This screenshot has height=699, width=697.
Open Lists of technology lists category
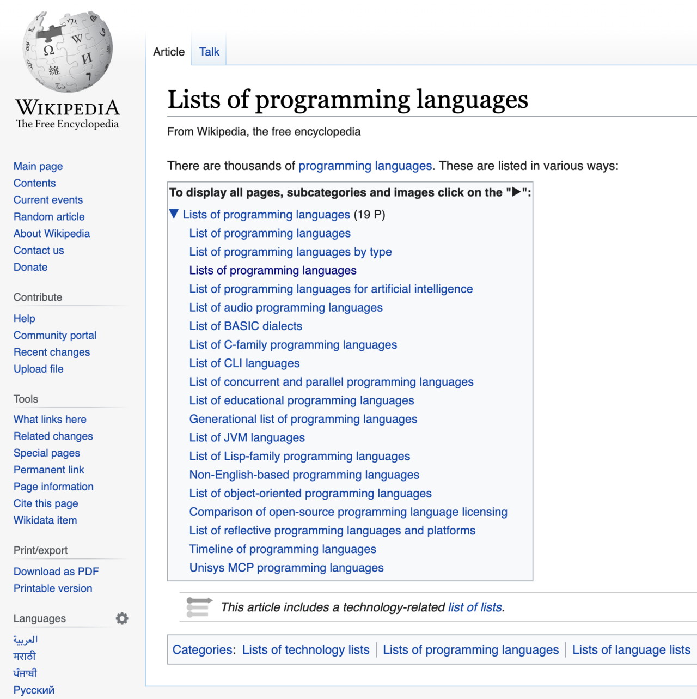(306, 649)
